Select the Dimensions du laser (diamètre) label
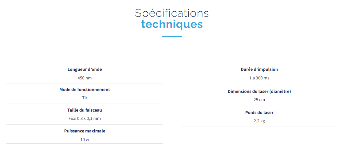 tap(259, 91)
